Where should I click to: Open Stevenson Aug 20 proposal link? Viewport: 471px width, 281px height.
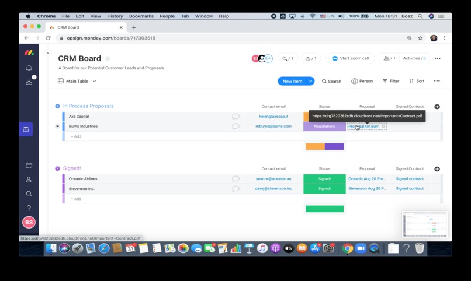(x=367, y=189)
